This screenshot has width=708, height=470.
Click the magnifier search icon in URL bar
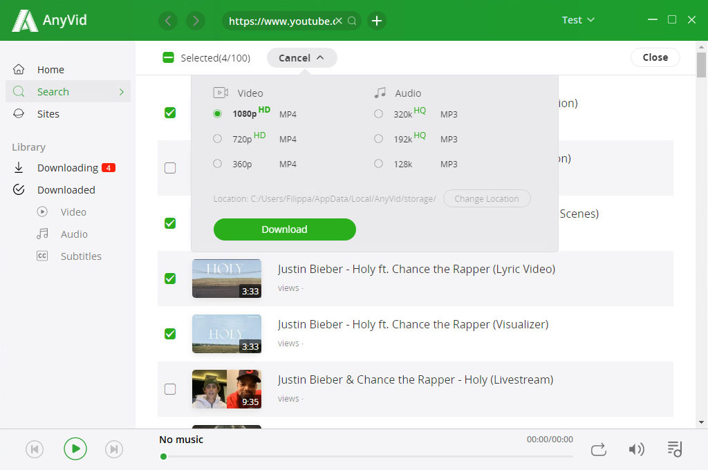click(352, 21)
